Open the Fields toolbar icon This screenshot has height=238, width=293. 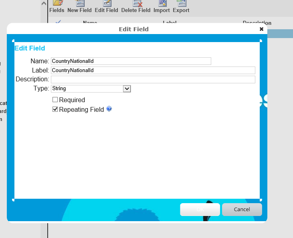point(57,6)
